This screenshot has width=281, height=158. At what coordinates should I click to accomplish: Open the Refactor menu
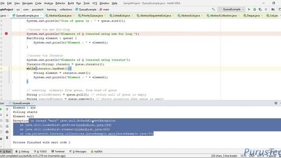60,3
